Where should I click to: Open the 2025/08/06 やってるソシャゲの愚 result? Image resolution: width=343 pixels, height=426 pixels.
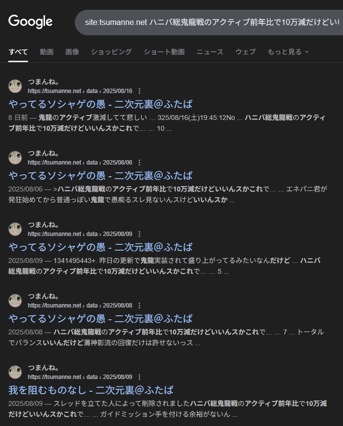pos(100,176)
